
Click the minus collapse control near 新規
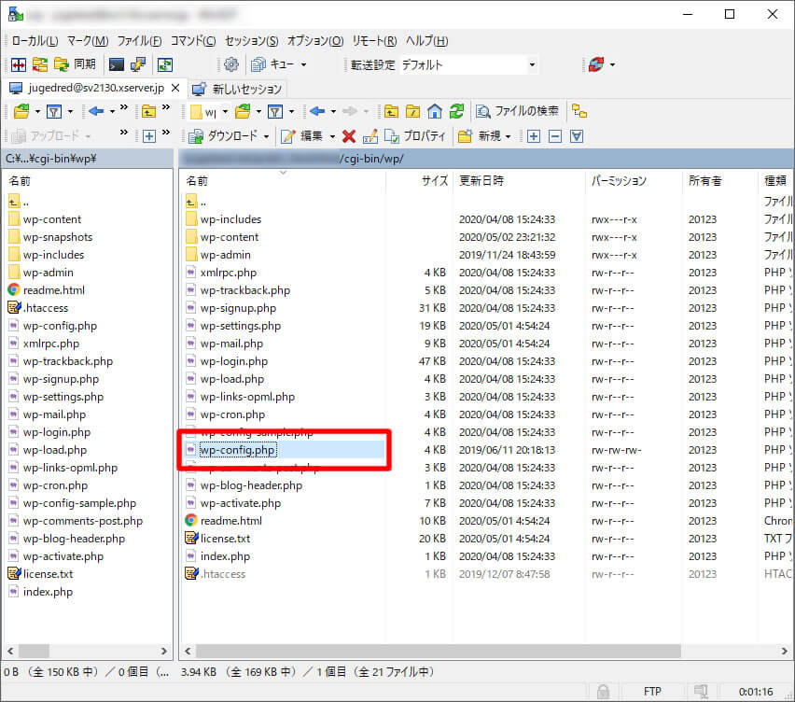point(554,133)
